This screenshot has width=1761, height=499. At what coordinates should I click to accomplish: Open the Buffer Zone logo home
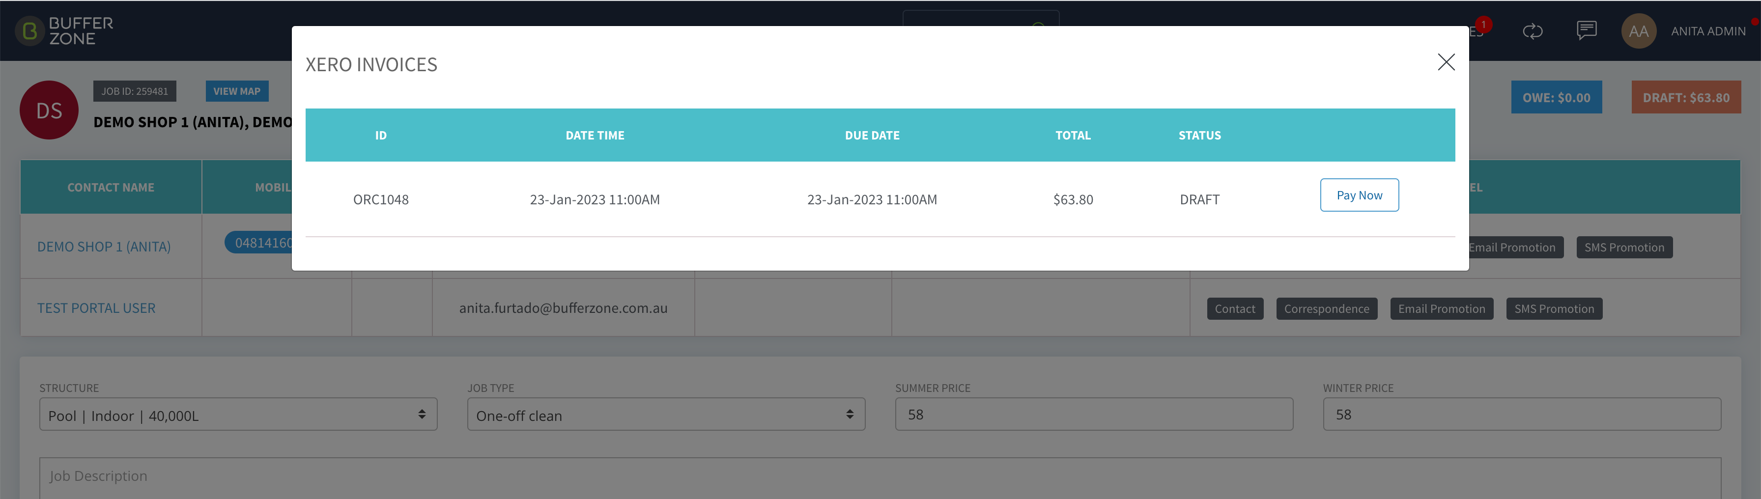tap(64, 31)
